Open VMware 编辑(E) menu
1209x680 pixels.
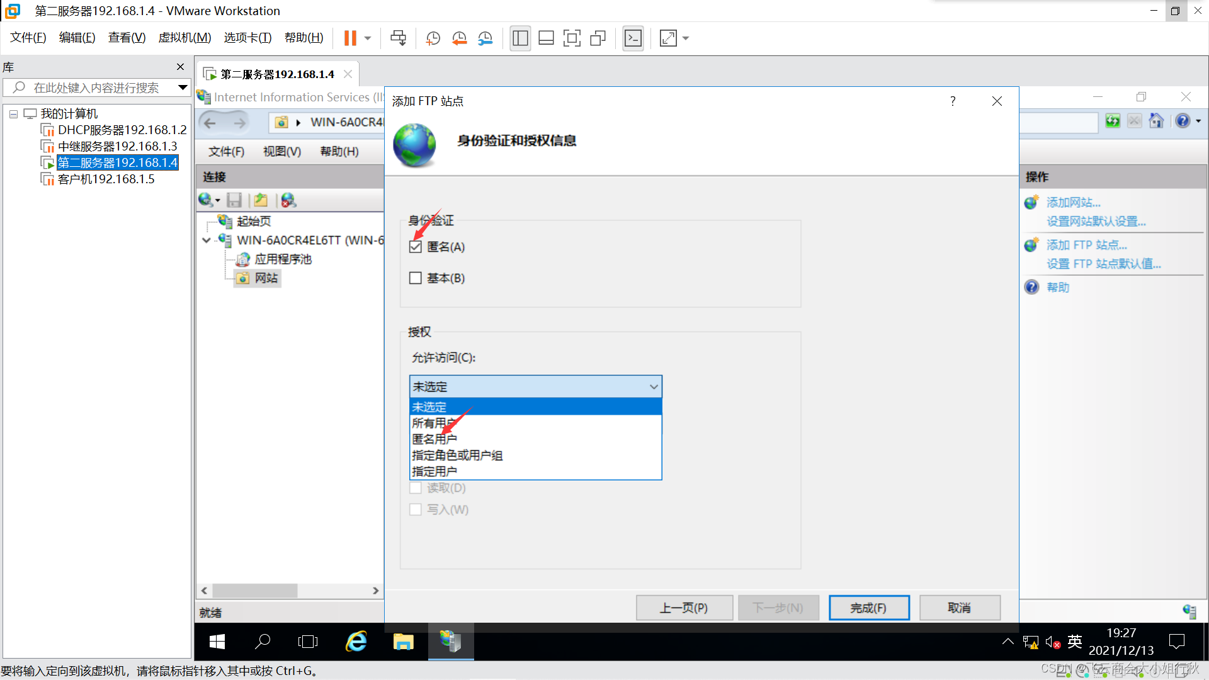click(x=77, y=38)
